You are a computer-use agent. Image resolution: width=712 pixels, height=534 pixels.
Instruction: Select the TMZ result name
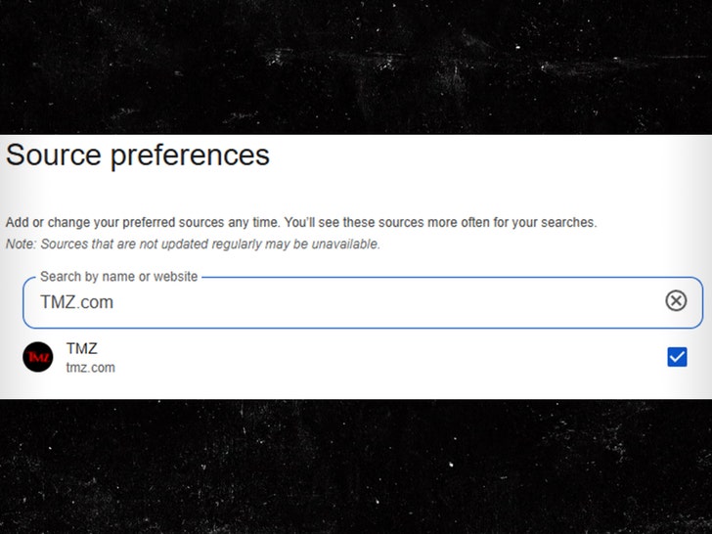coord(82,348)
